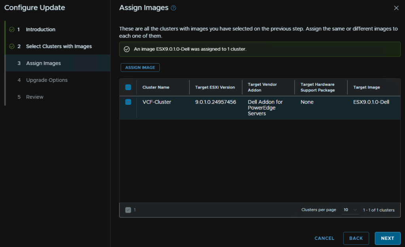Close the Configure Update dialog

pos(396,8)
